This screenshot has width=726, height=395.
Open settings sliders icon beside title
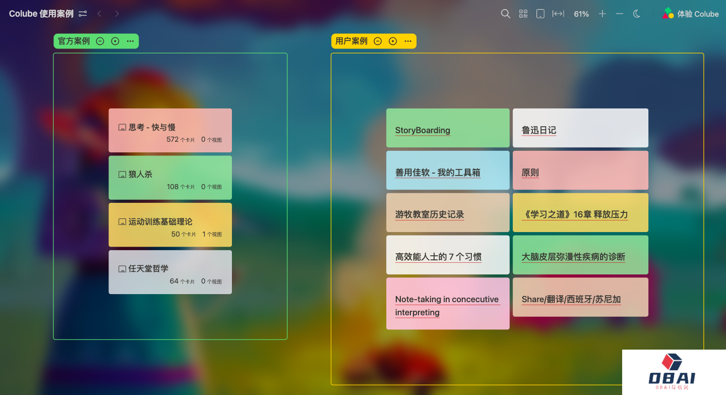click(x=83, y=14)
